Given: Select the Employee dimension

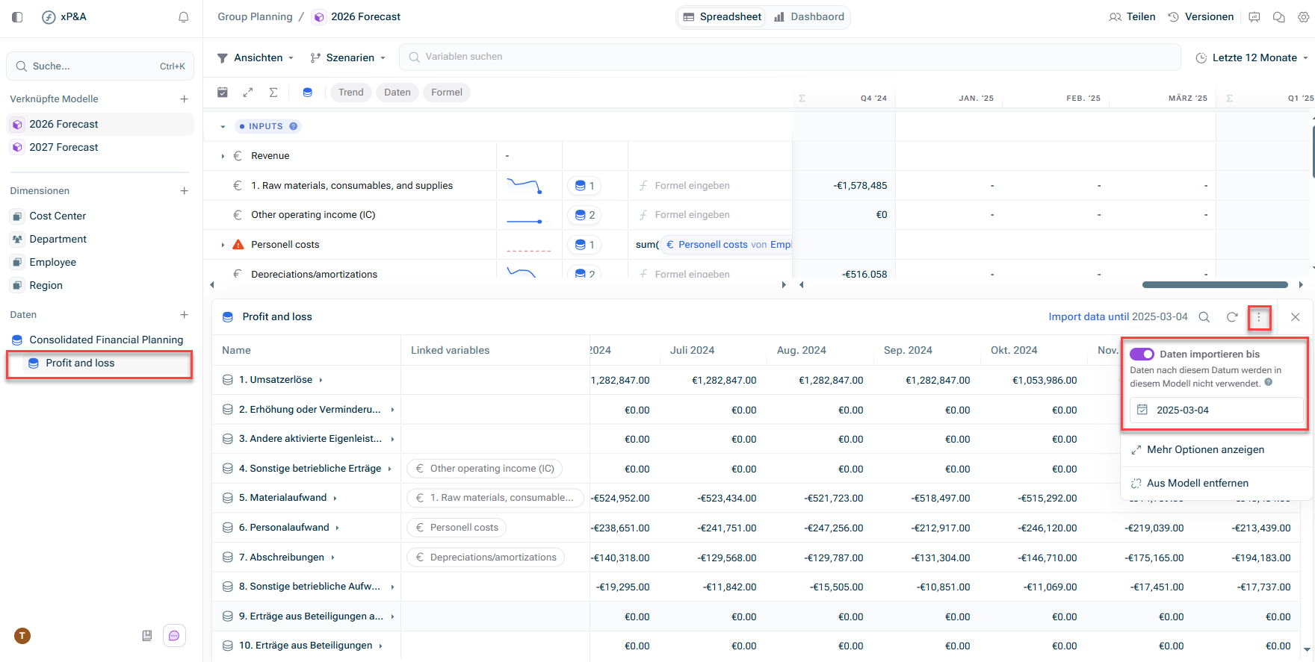Looking at the screenshot, I should click(x=100, y=263).
